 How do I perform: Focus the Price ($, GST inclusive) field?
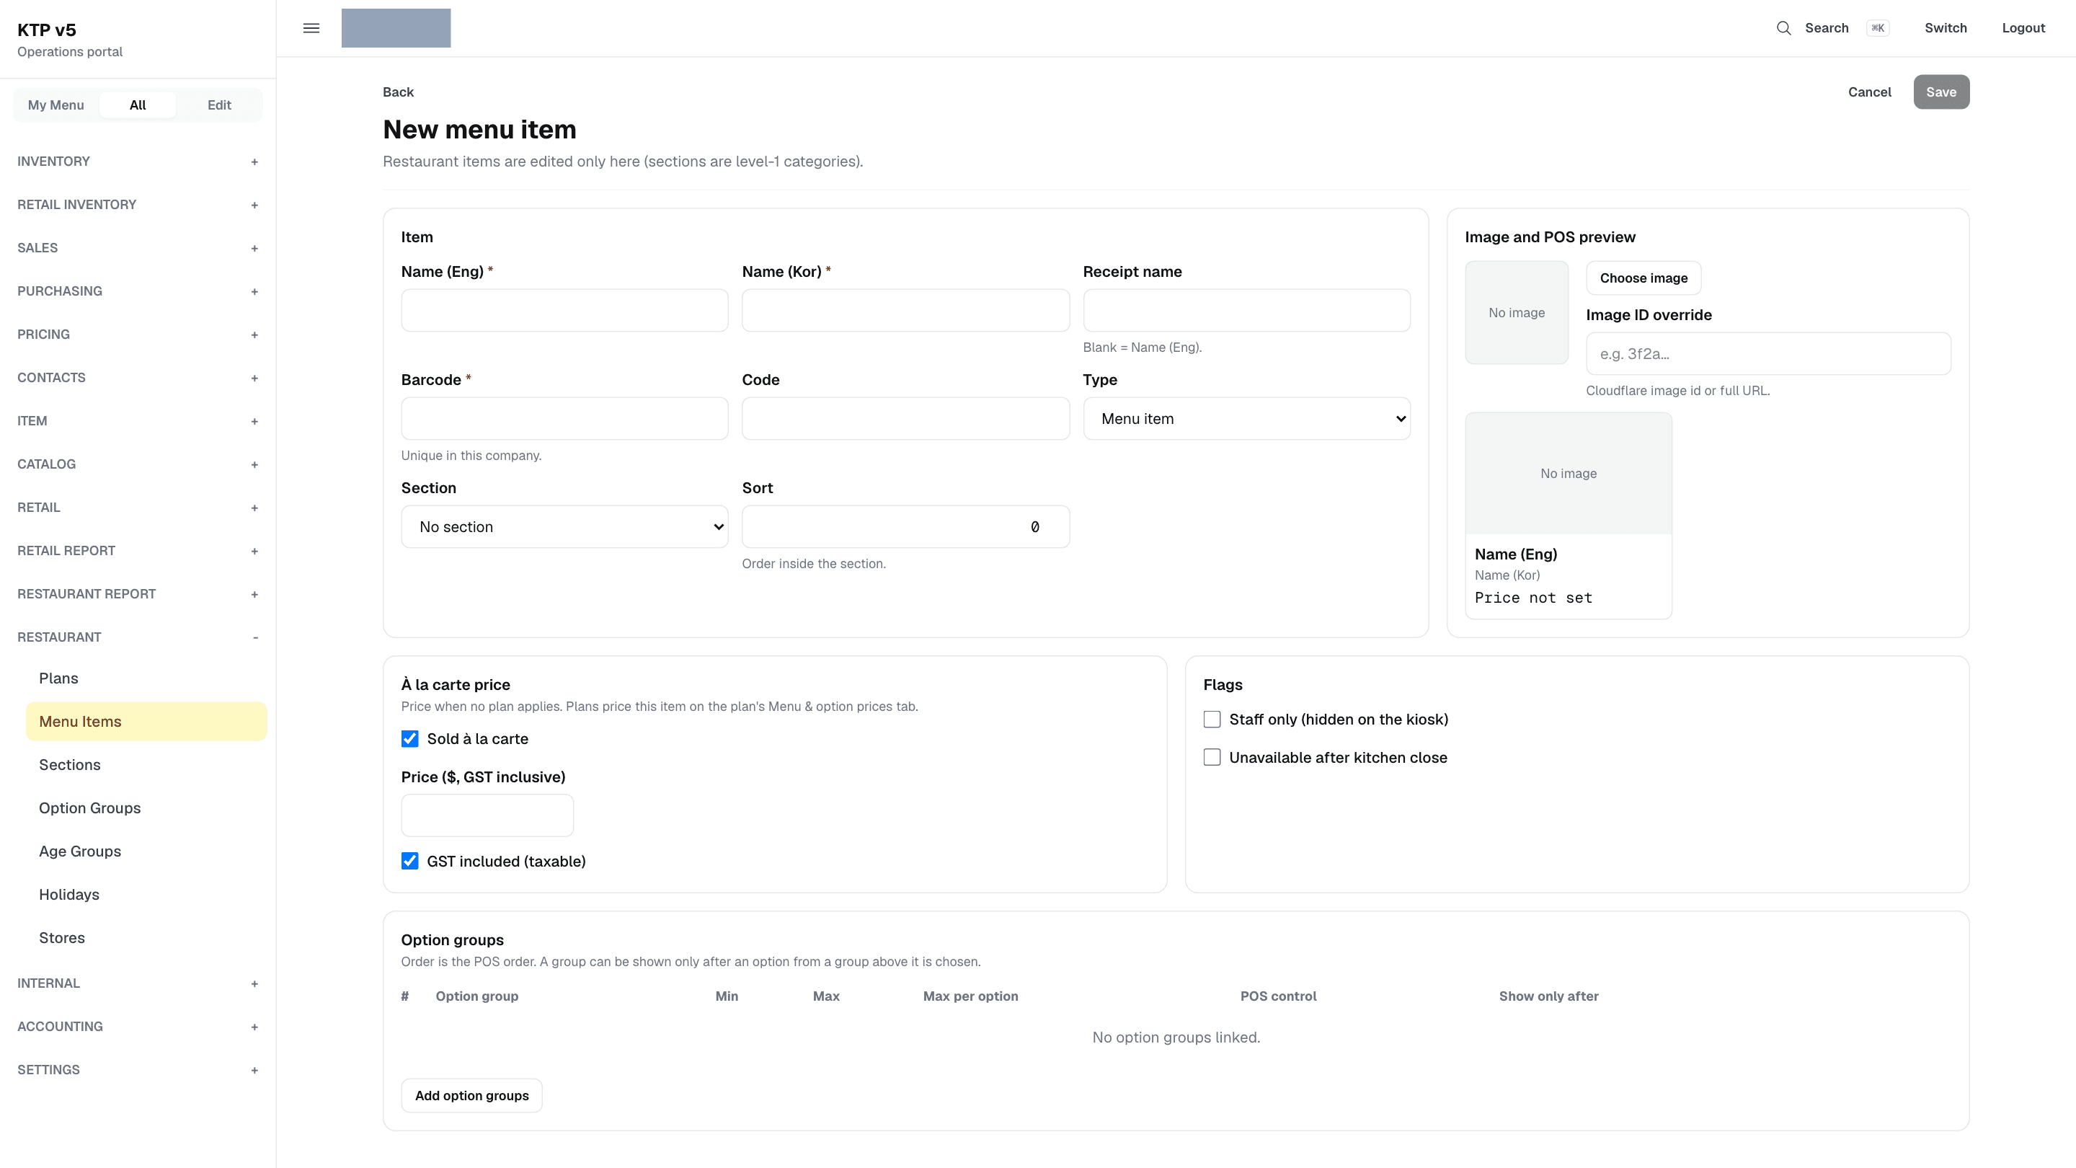click(x=487, y=815)
